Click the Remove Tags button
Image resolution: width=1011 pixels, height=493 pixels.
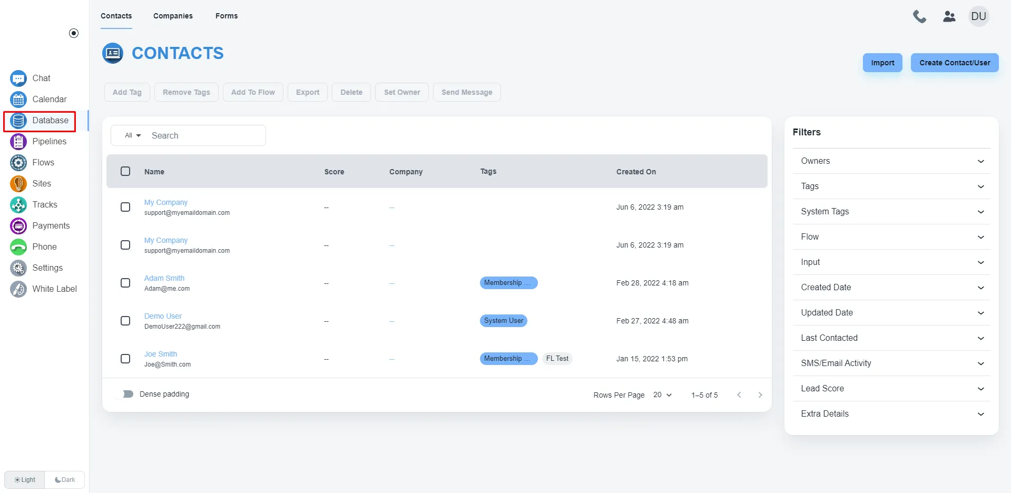click(187, 92)
